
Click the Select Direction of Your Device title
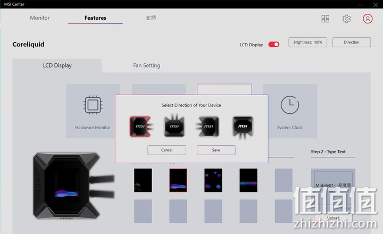coord(191,105)
